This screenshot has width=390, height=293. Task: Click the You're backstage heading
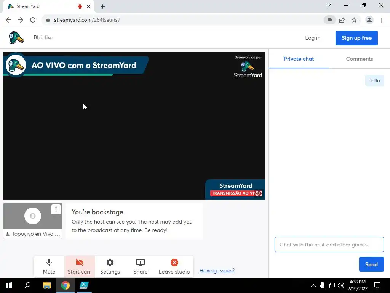click(x=97, y=212)
